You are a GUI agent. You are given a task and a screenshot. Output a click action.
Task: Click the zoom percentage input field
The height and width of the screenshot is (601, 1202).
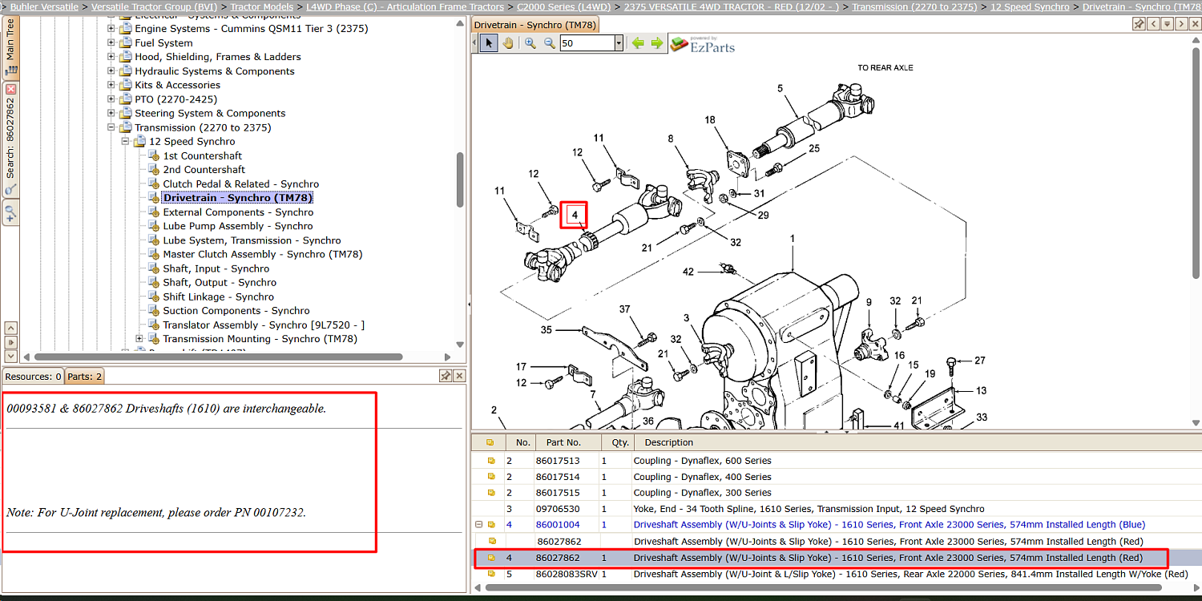pos(587,43)
